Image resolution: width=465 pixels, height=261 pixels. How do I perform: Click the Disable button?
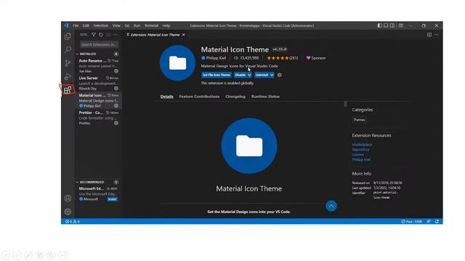click(240, 75)
